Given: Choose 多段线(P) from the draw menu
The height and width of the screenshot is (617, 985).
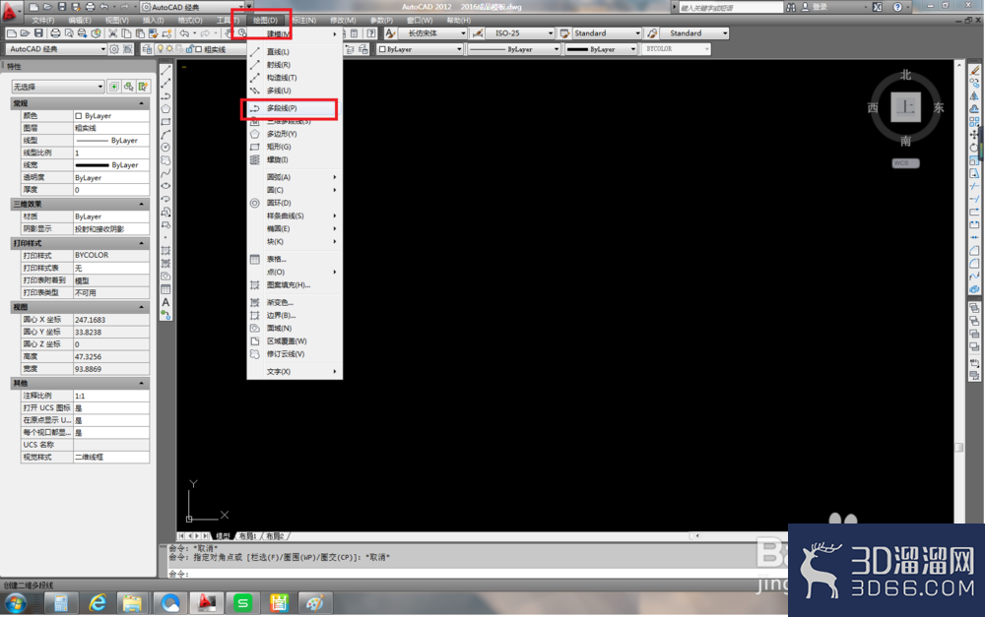Looking at the screenshot, I should [290, 108].
